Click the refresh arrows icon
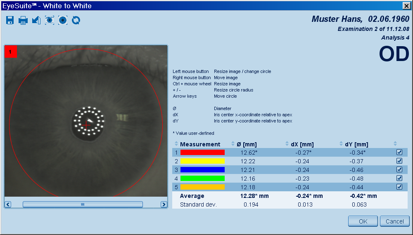Screen dimensions: 413x235 point(76,20)
